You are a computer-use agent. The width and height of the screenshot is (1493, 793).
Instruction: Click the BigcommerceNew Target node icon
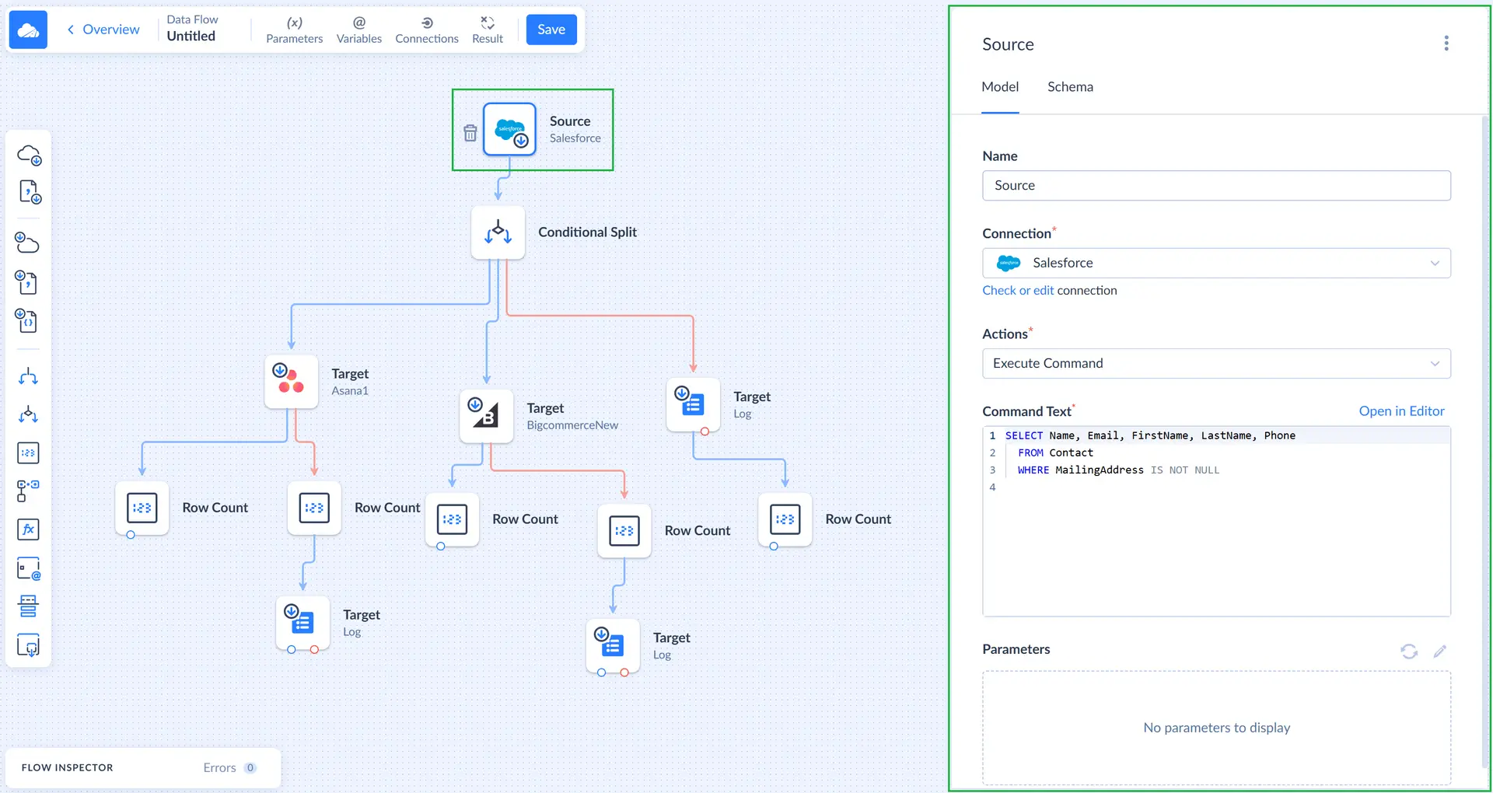pyautogui.click(x=486, y=416)
